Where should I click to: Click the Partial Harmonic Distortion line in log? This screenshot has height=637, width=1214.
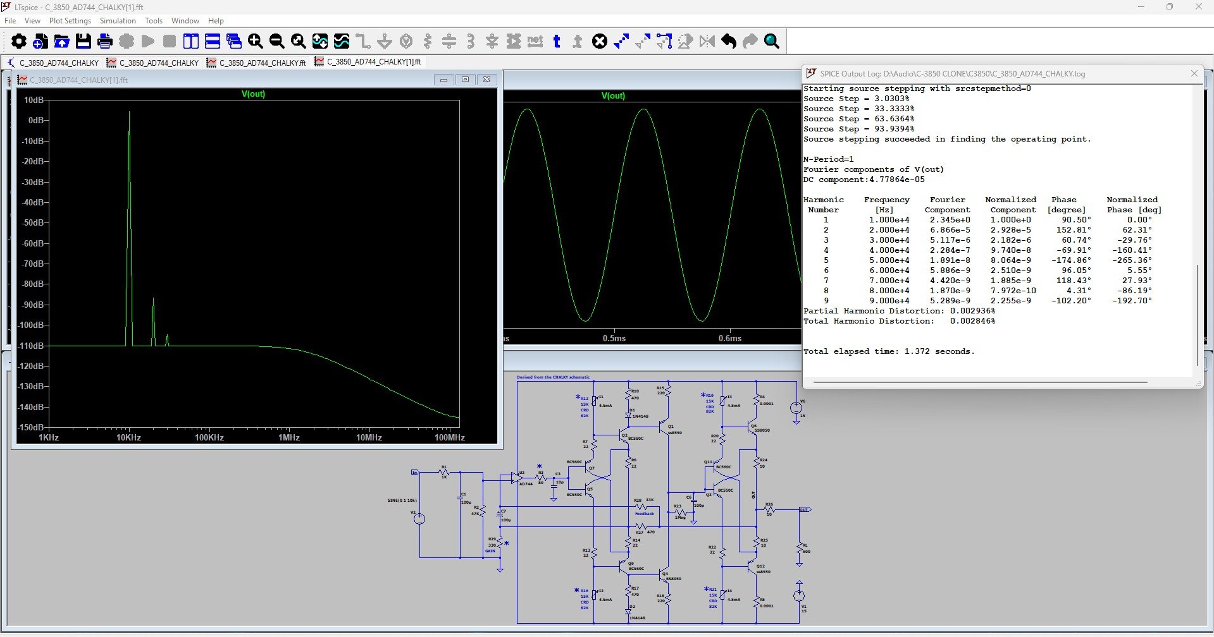(899, 311)
